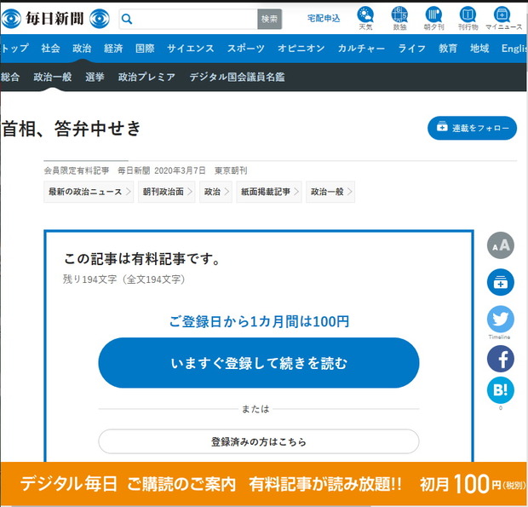
Task: Click いますぐ登録して続きを読む button
Action: coord(259,363)
